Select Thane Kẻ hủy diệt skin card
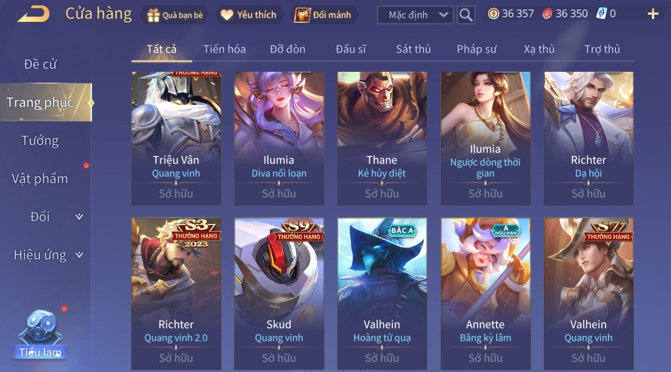671x372 pixels. tap(382, 138)
